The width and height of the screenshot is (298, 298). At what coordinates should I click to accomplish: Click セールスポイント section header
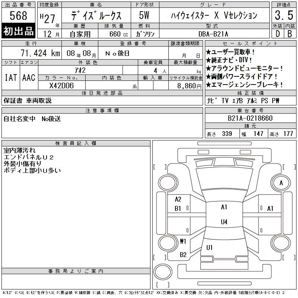pyautogui.click(x=250, y=44)
